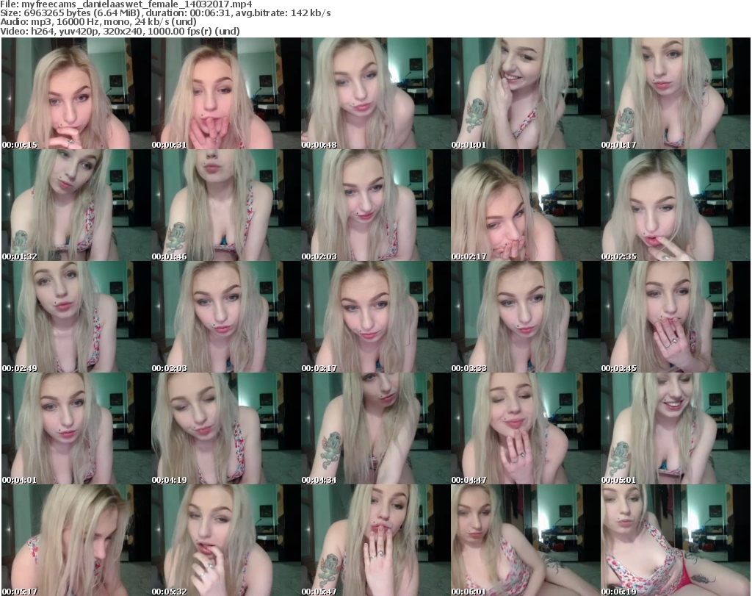Click the Audio: mp3 info line
The width and height of the screenshot is (752, 596).
pos(98,22)
